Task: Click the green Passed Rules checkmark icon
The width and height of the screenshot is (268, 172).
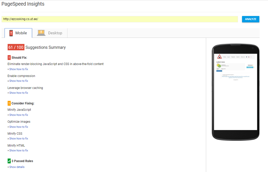Action: tap(9, 161)
